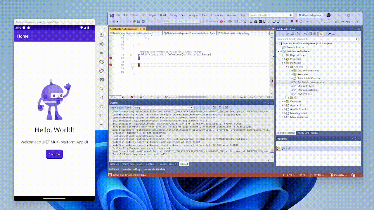
Task: Pin the Solution Explorer panel
Action: (x=356, y=29)
